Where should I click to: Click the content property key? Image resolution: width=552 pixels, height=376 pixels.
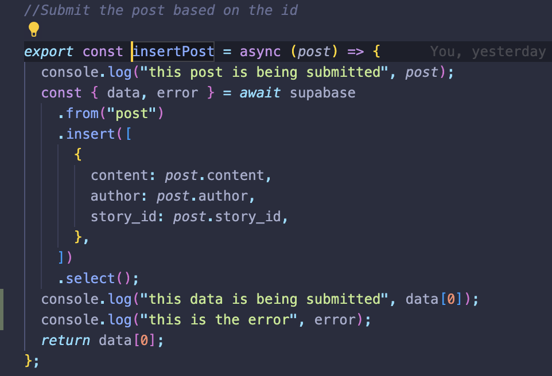(x=119, y=175)
